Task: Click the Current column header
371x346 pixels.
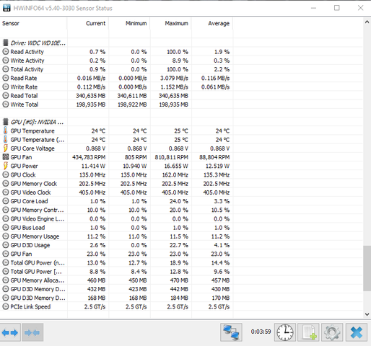Action: coord(88,23)
